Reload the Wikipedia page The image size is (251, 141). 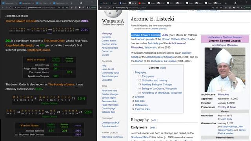[x=109, y=7]
